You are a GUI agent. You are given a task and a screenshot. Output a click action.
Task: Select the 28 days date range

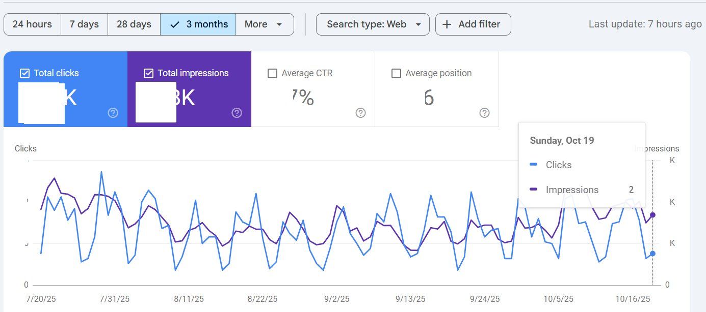[134, 24]
